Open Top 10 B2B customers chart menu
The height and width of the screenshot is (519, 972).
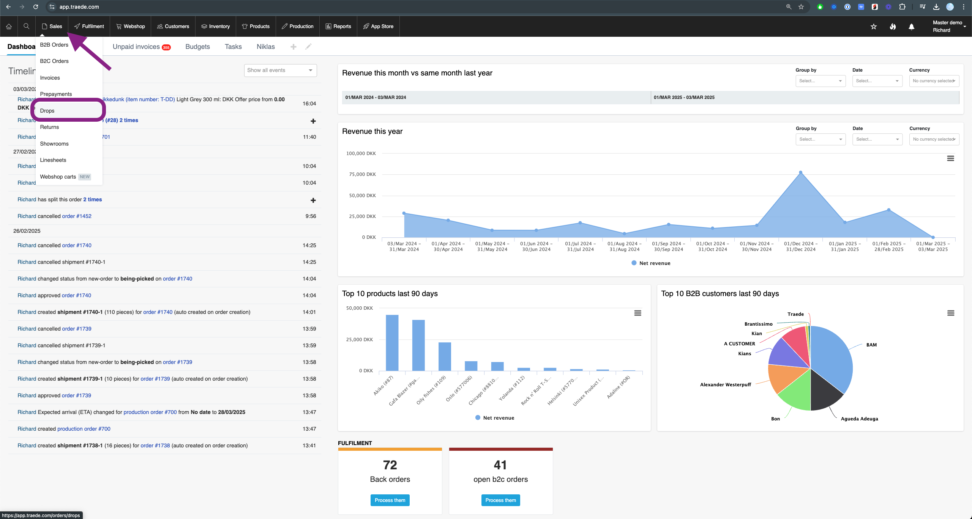point(951,313)
